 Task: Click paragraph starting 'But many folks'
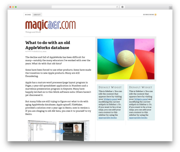58,108
